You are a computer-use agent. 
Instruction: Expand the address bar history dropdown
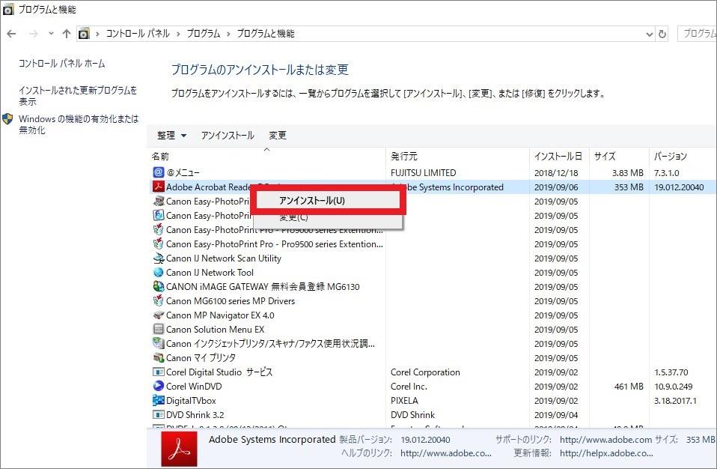(x=650, y=34)
